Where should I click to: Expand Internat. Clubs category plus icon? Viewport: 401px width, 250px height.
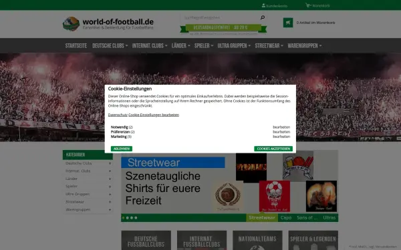click(110, 171)
